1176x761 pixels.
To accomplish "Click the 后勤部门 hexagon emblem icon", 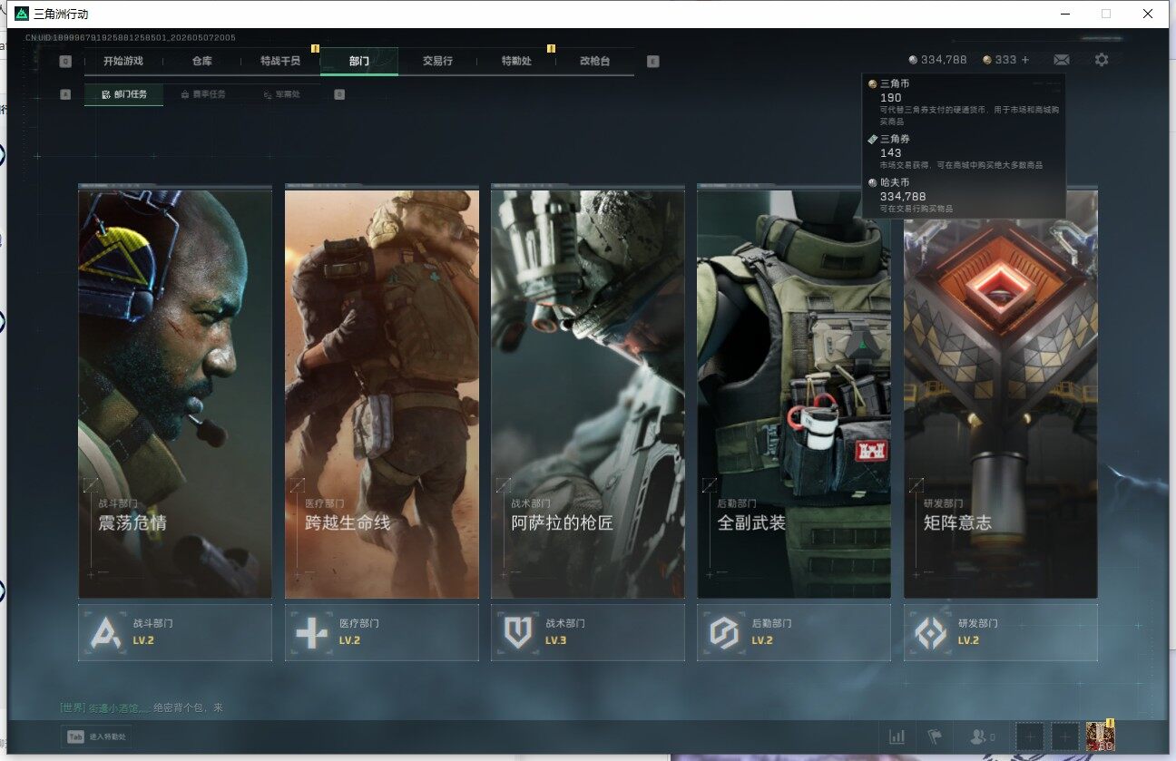I will [724, 632].
